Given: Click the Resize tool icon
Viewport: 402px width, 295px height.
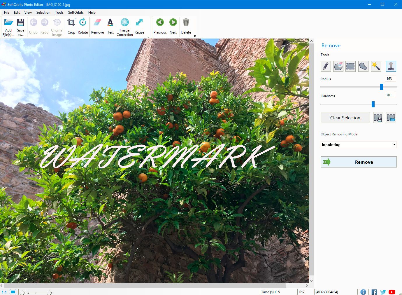Looking at the screenshot, I should point(139,22).
